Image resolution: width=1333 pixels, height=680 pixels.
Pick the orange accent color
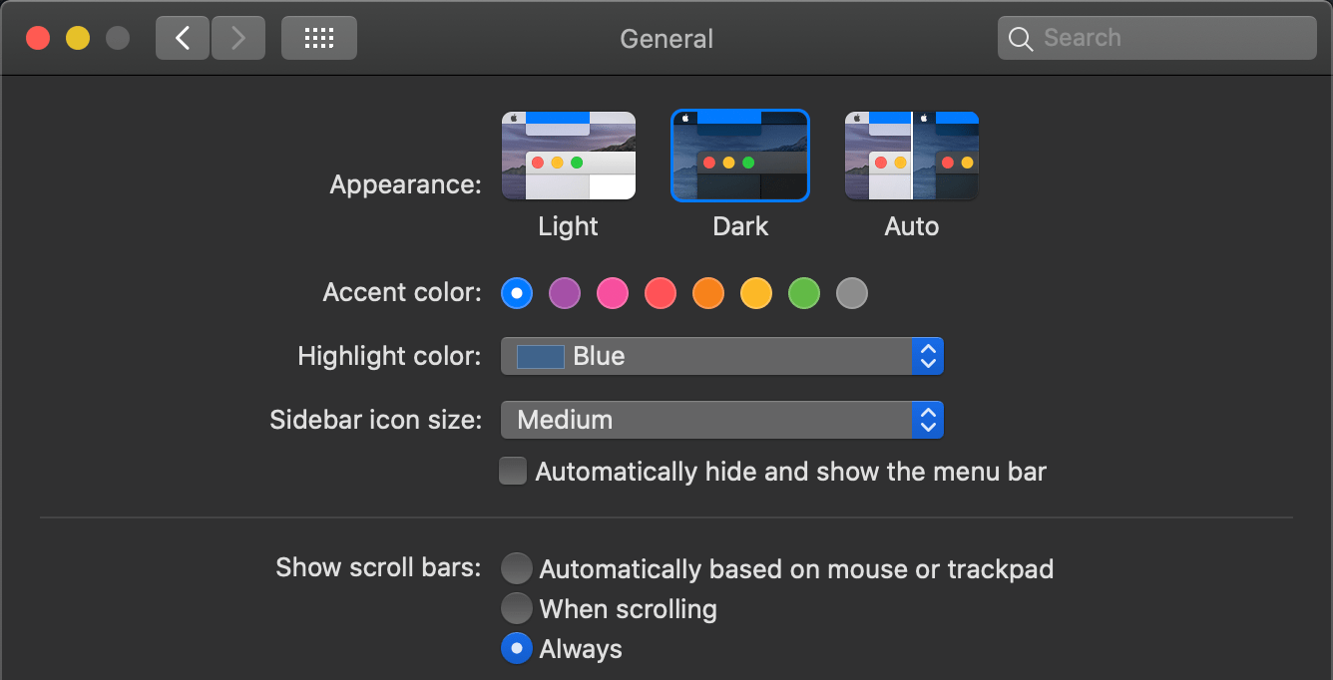708,293
